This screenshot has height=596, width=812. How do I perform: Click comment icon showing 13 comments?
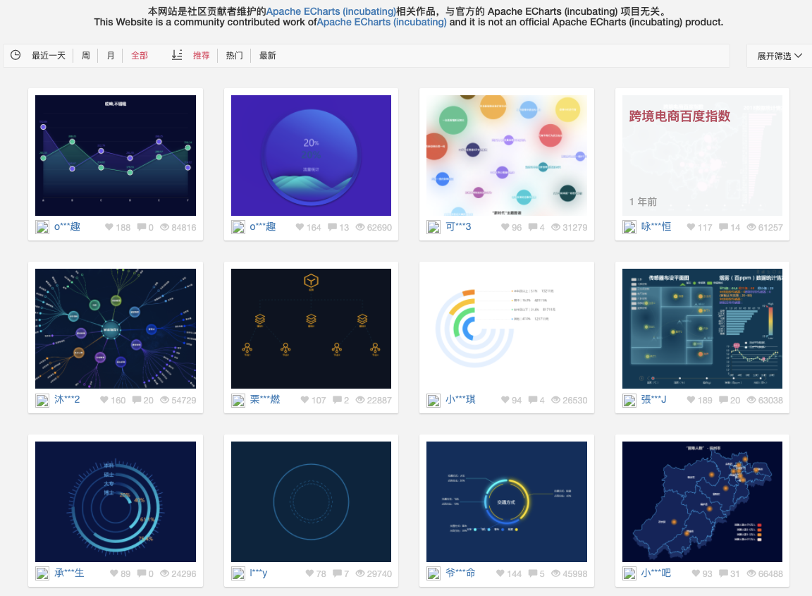(333, 227)
